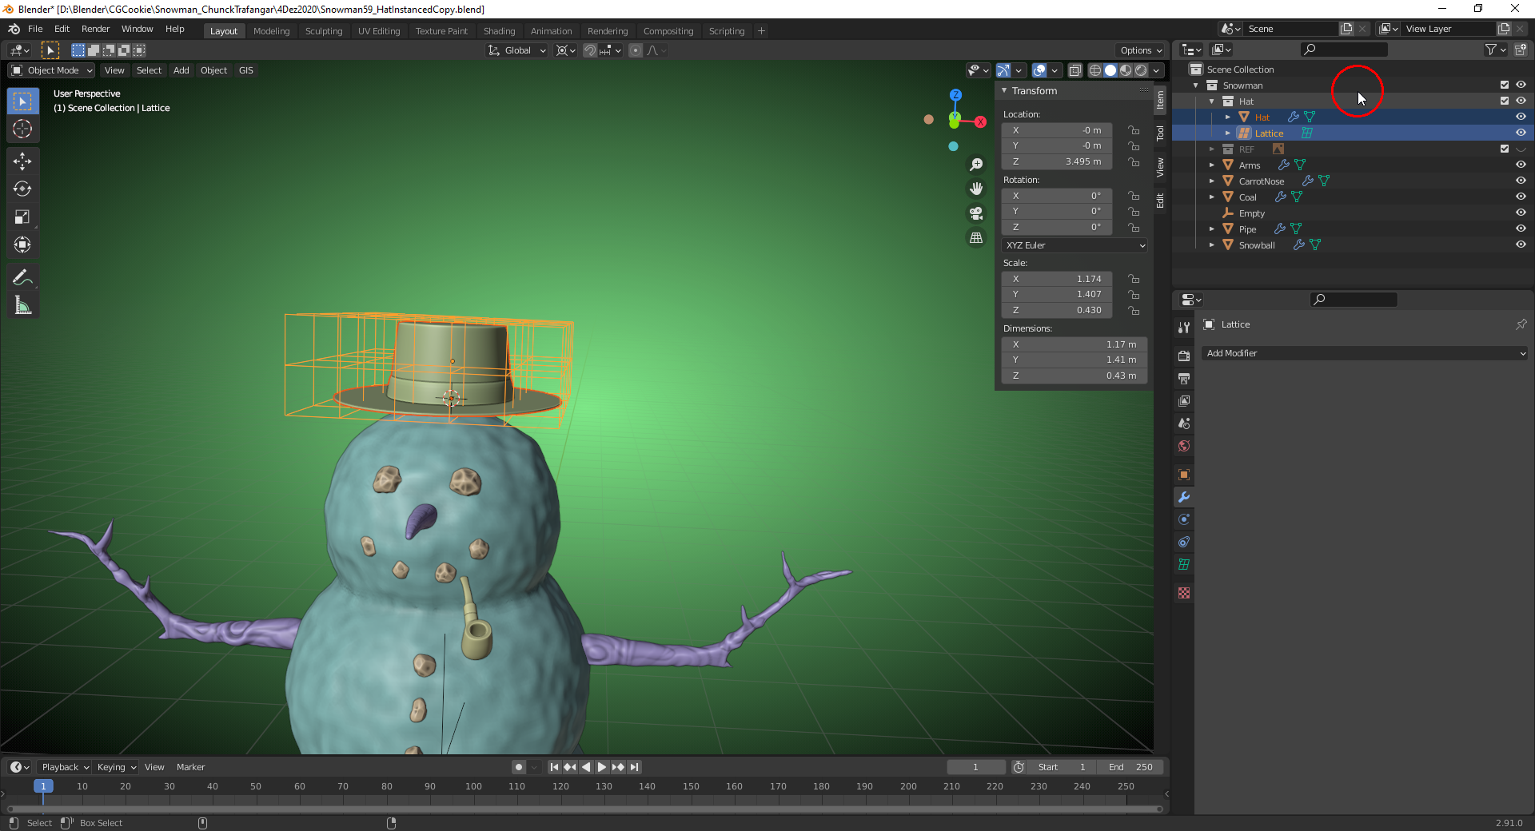Click the Add menu in viewport header
The width and height of the screenshot is (1535, 831).
(181, 70)
